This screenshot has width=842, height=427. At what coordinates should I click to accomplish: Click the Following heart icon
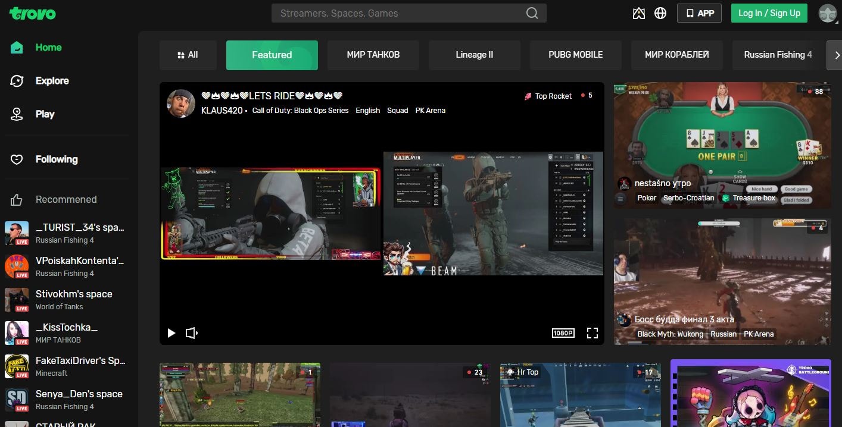click(17, 159)
